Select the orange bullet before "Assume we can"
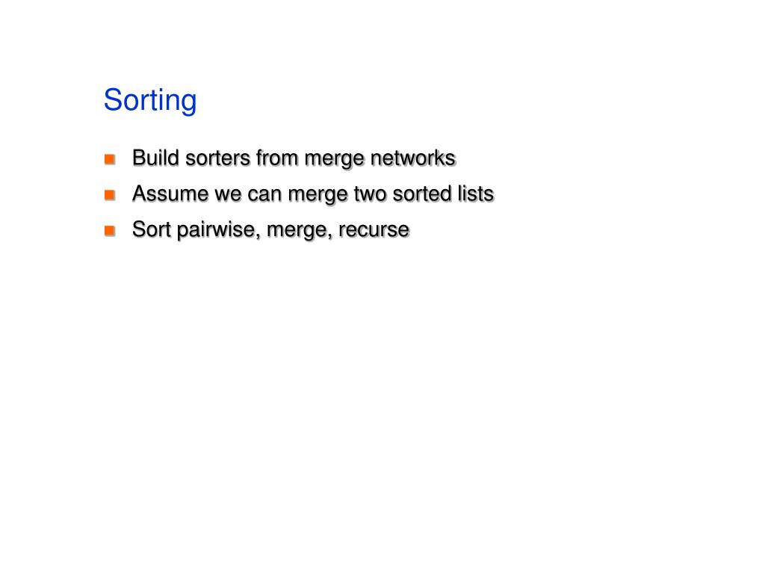The width and height of the screenshot is (765, 574). pos(110,195)
